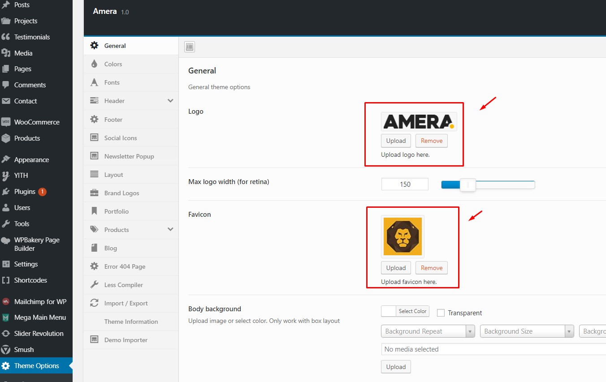
Task: Upload a new favicon image
Action: click(396, 268)
